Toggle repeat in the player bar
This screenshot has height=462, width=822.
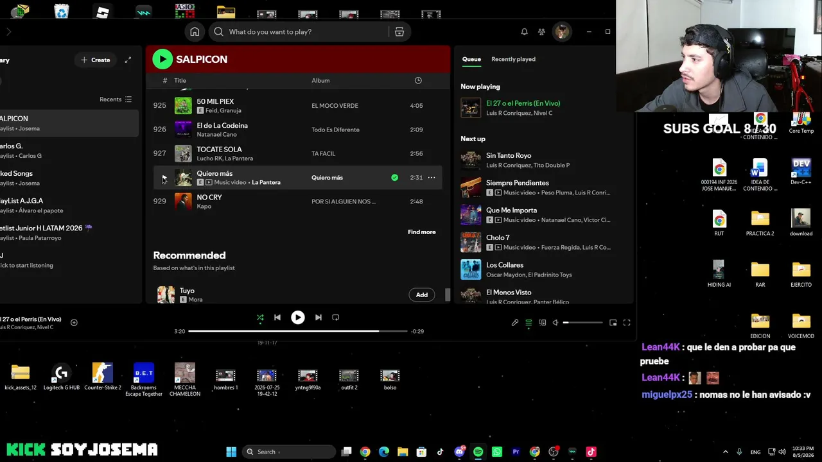pyautogui.click(x=335, y=318)
